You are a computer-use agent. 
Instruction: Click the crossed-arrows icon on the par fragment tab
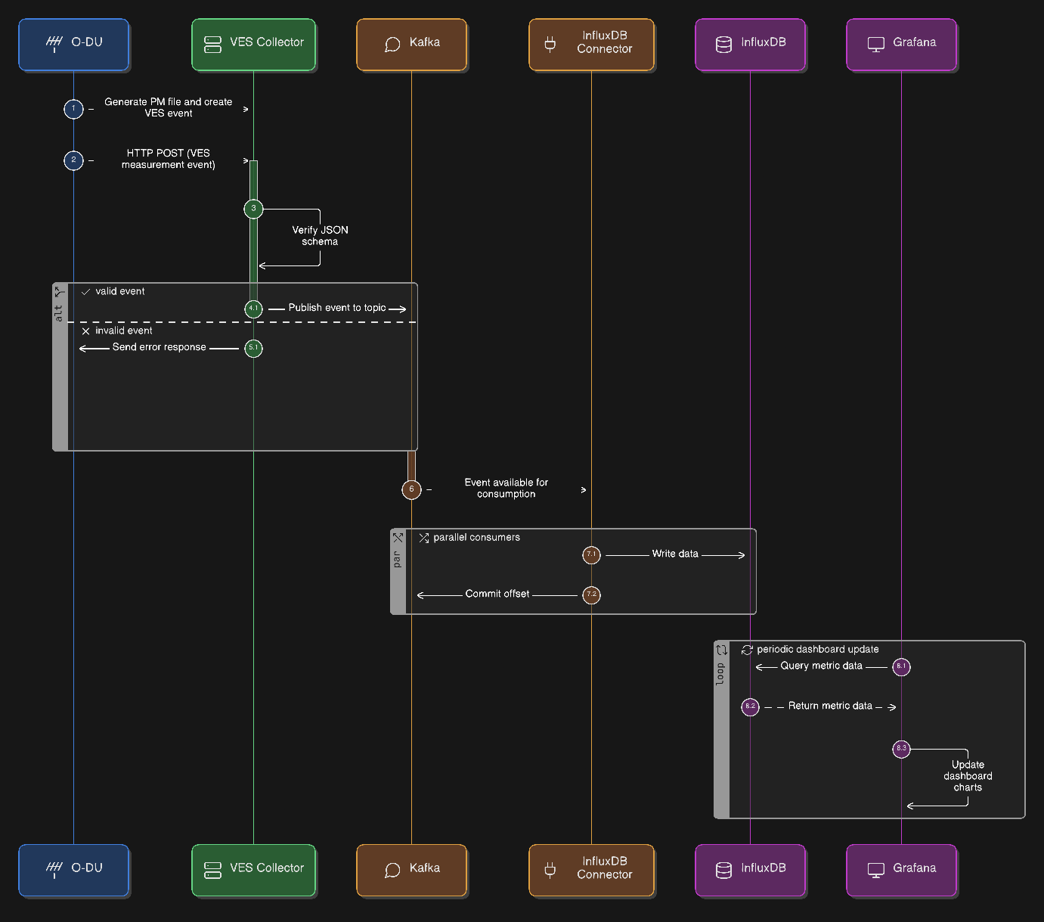pyautogui.click(x=398, y=538)
